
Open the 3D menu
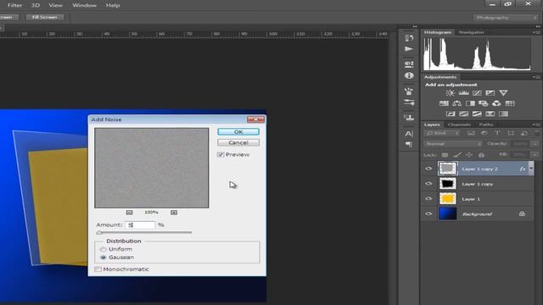point(36,5)
